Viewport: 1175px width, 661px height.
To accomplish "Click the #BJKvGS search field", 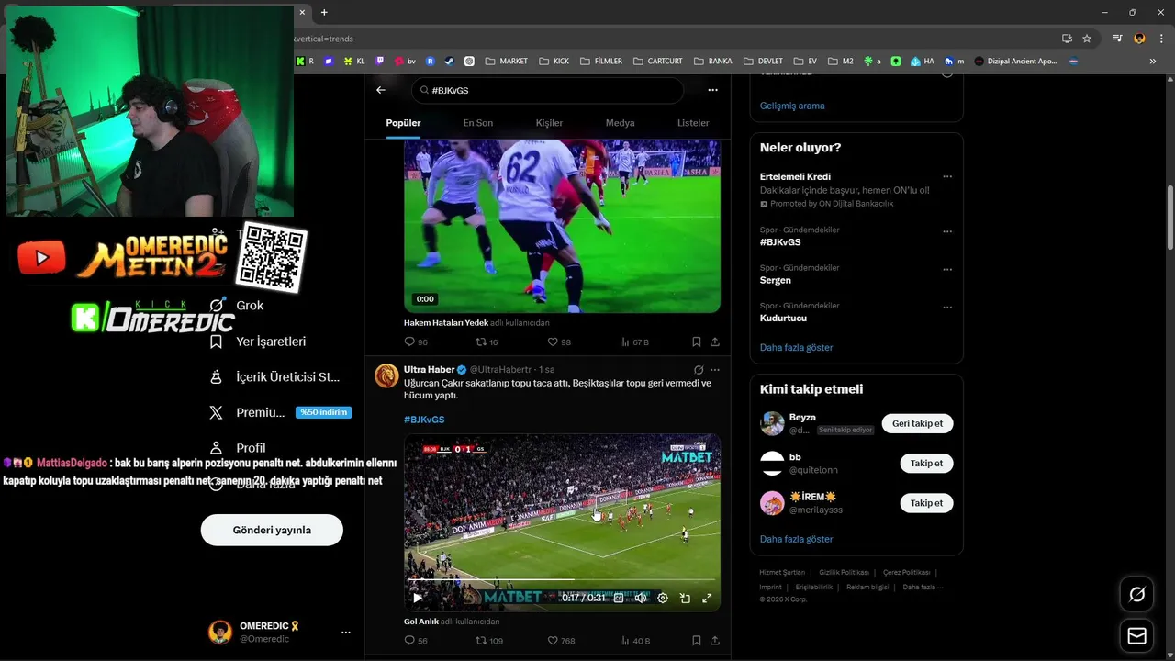I will 547,90.
